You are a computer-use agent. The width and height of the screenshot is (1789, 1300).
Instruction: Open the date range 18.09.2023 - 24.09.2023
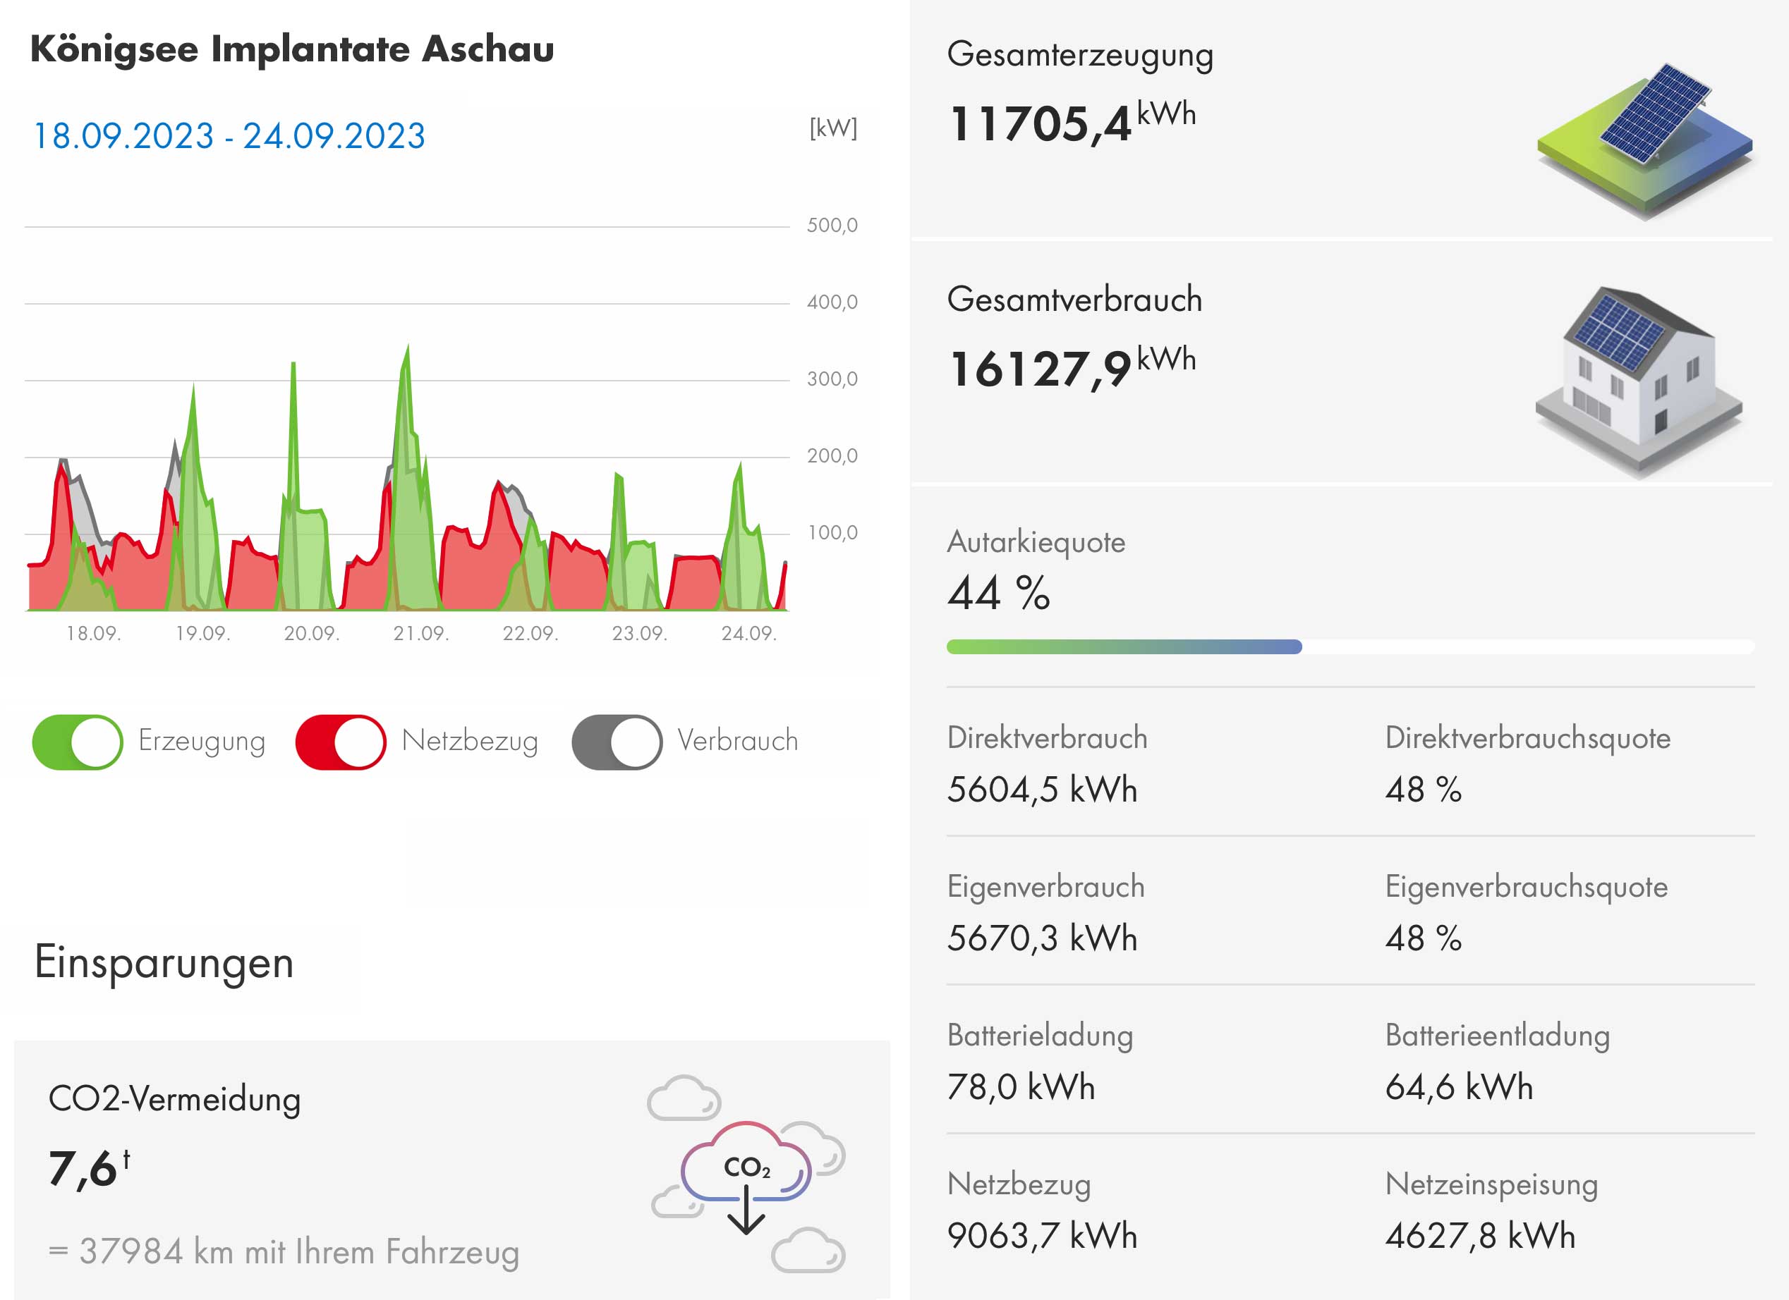point(229,135)
